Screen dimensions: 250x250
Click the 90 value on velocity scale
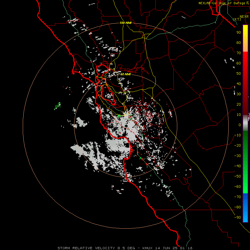[239, 32]
